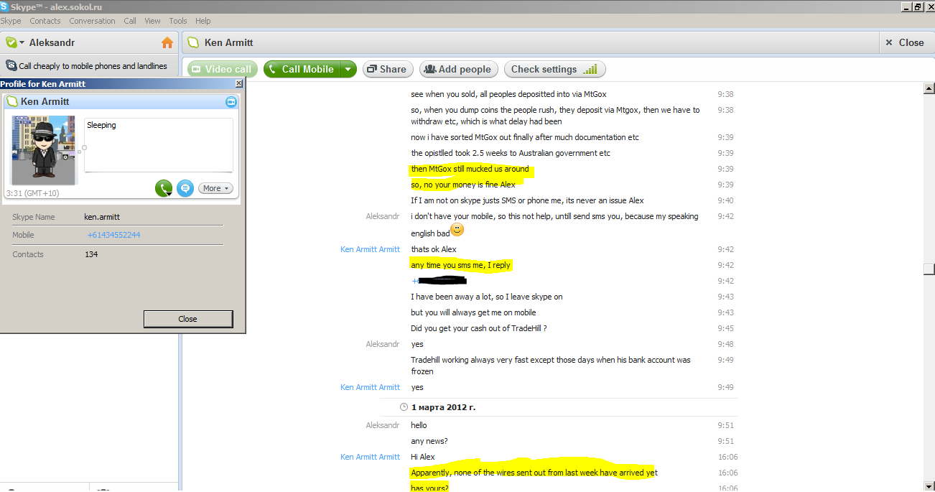Close the profile dialog using its X
Viewport: 935px width, 492px height.
pyautogui.click(x=239, y=84)
